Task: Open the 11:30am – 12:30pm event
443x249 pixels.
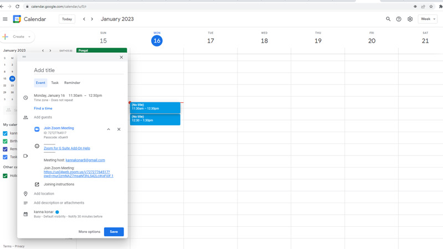Action: [155, 108]
